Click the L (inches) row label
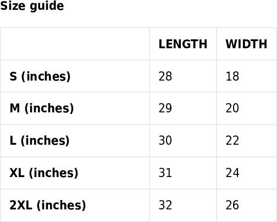Screen dimensions: 277x222 40,141
